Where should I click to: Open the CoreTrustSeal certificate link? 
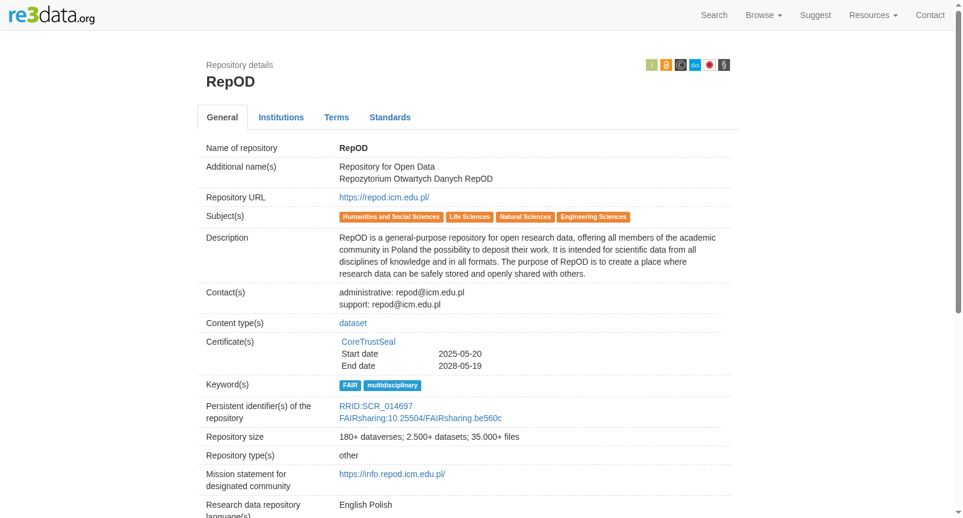[x=368, y=342]
